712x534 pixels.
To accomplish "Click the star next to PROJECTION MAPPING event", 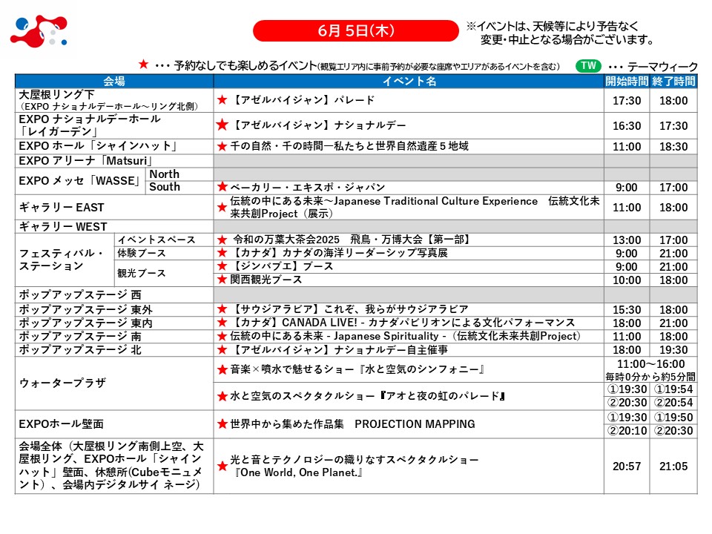I will pyautogui.click(x=222, y=424).
